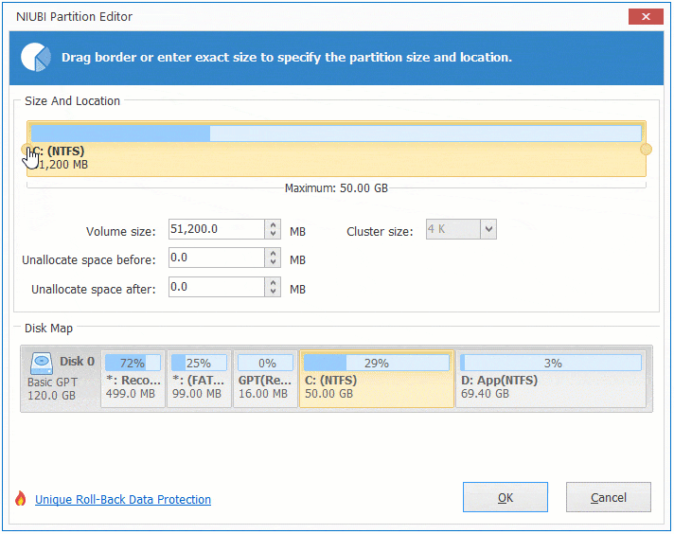
Task: Select the Recovery 499.0 MB partition
Action: coord(133,379)
